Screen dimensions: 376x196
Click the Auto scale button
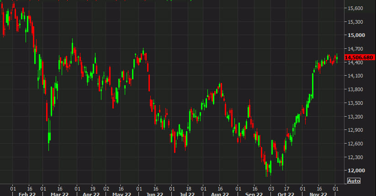pyautogui.click(x=354, y=181)
